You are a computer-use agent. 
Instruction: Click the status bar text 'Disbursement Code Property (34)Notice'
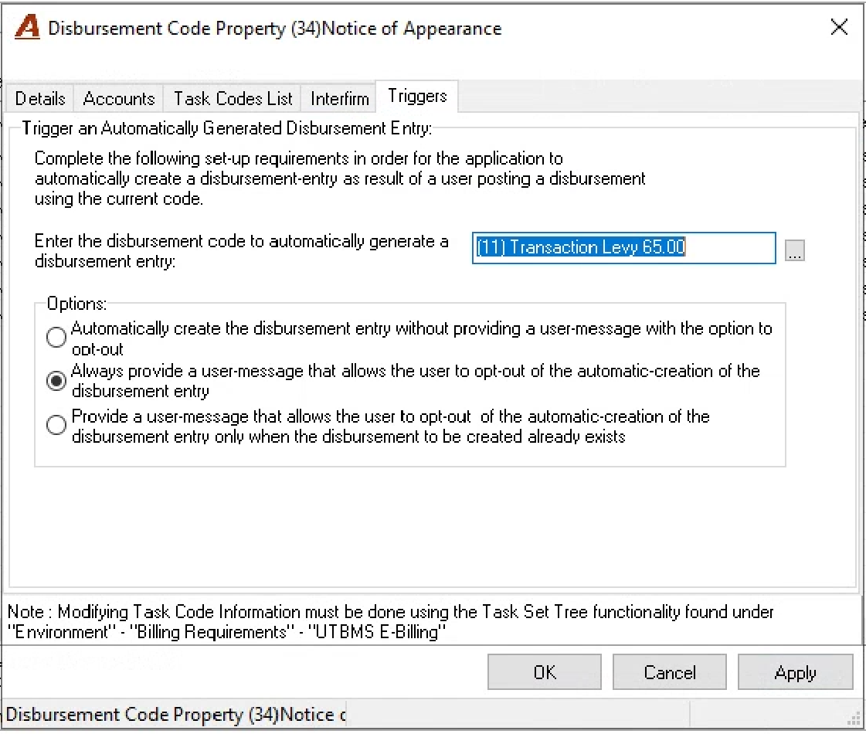coord(175,715)
